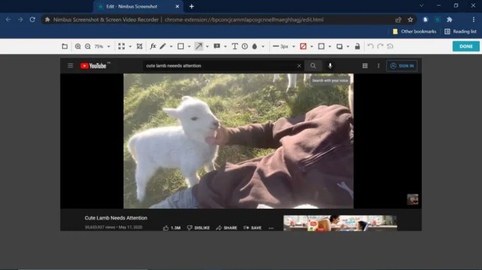Image resolution: width=482 pixels, height=270 pixels.
Task: Select the Pen drawing tool
Action: click(163, 47)
